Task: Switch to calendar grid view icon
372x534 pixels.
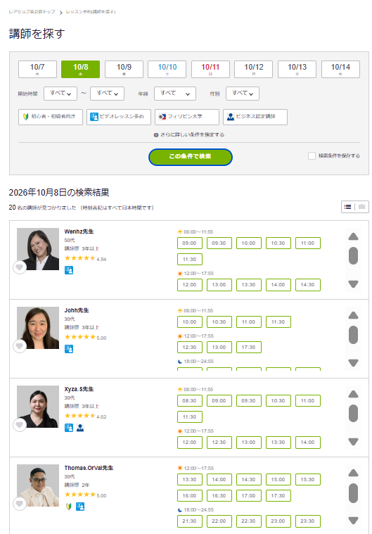Action: click(x=361, y=207)
